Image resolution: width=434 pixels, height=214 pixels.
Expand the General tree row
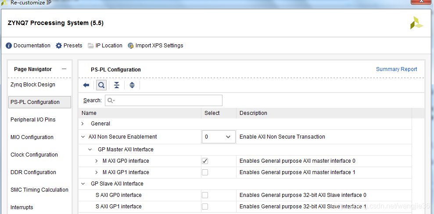(x=82, y=124)
